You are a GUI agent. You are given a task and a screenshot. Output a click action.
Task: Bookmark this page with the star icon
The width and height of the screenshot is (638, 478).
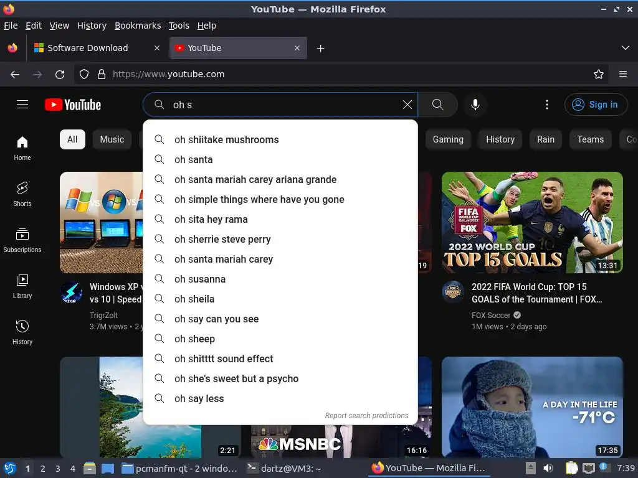point(599,75)
